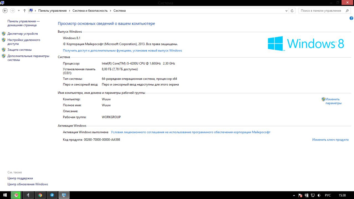Click shield icon beside "Дополнительные параметры системы"
354x199 pixels.
(x=4, y=56)
